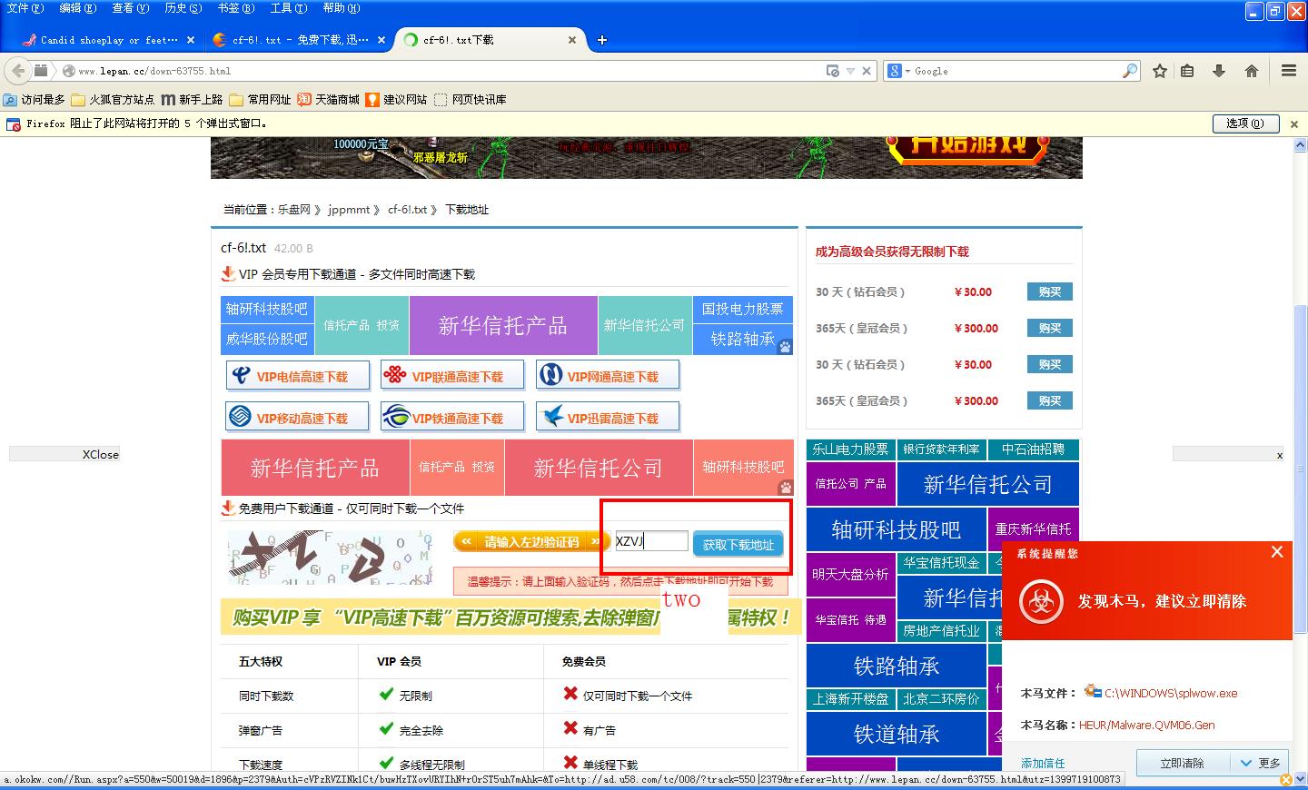Screen dimensions: 1308x790
Task: Open the 火狐官方站点 bookmark folder
Action: [x=113, y=100]
